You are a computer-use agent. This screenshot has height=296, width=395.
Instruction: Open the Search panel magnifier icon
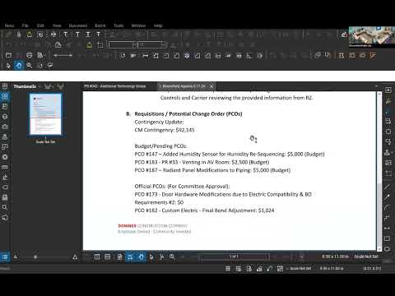[x=5, y=207]
